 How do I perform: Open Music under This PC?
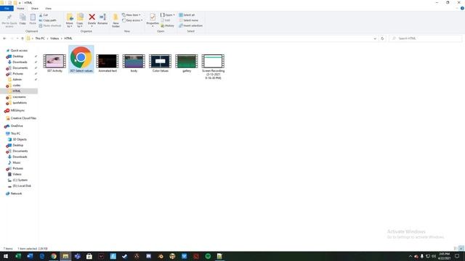tap(17, 162)
